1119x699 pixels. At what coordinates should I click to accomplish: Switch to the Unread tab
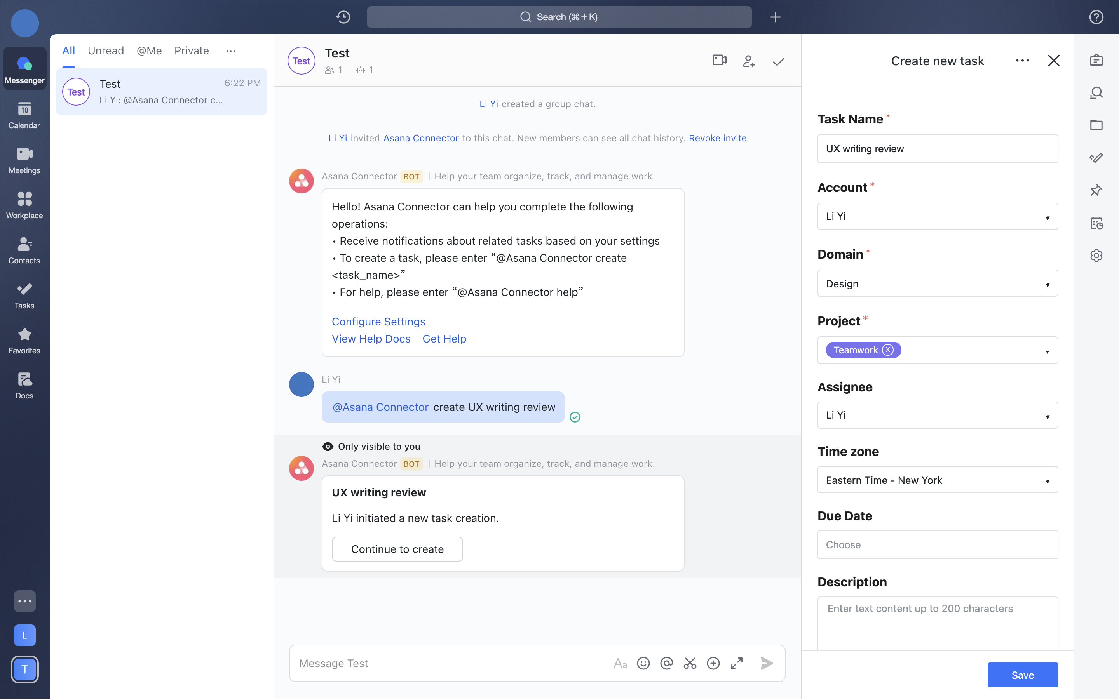pos(106,51)
